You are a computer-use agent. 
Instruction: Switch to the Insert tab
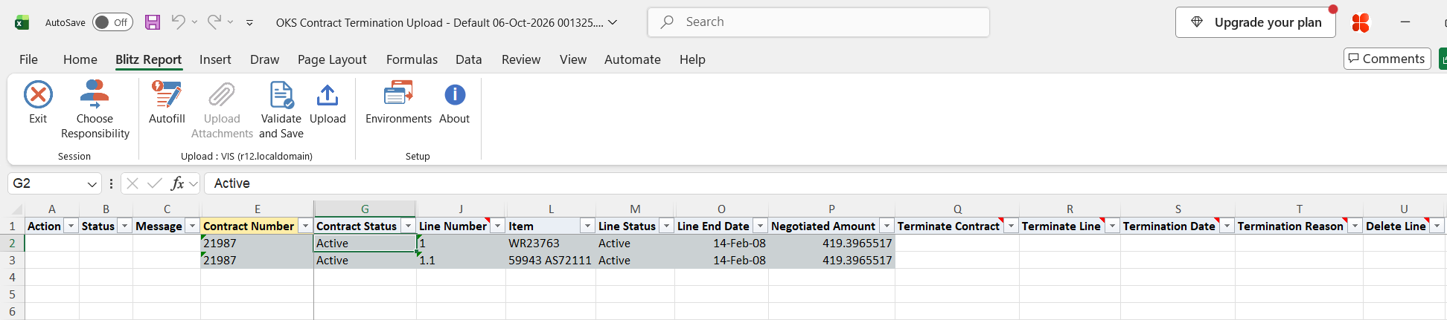pyautogui.click(x=215, y=59)
